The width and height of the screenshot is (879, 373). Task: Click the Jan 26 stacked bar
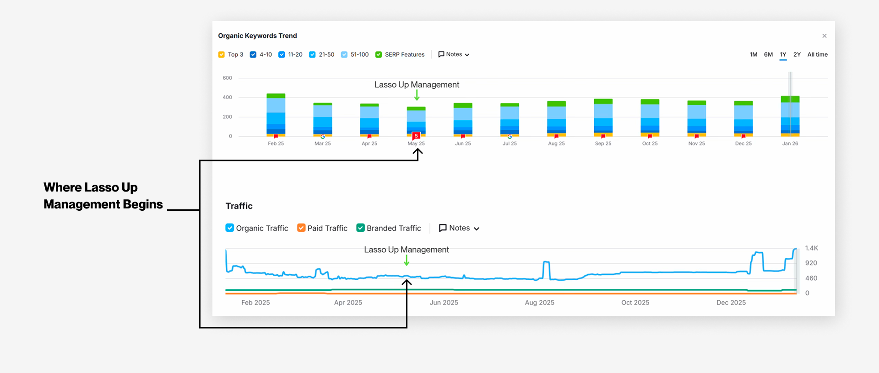(x=790, y=116)
